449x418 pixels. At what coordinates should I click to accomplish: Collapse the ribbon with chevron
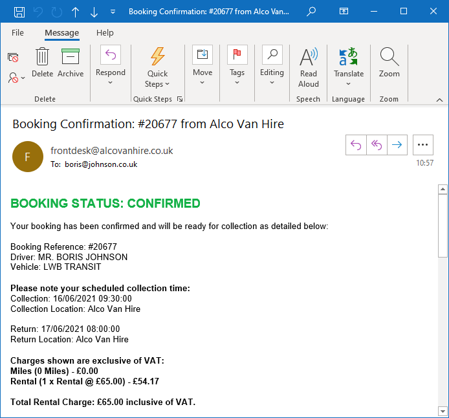439,100
